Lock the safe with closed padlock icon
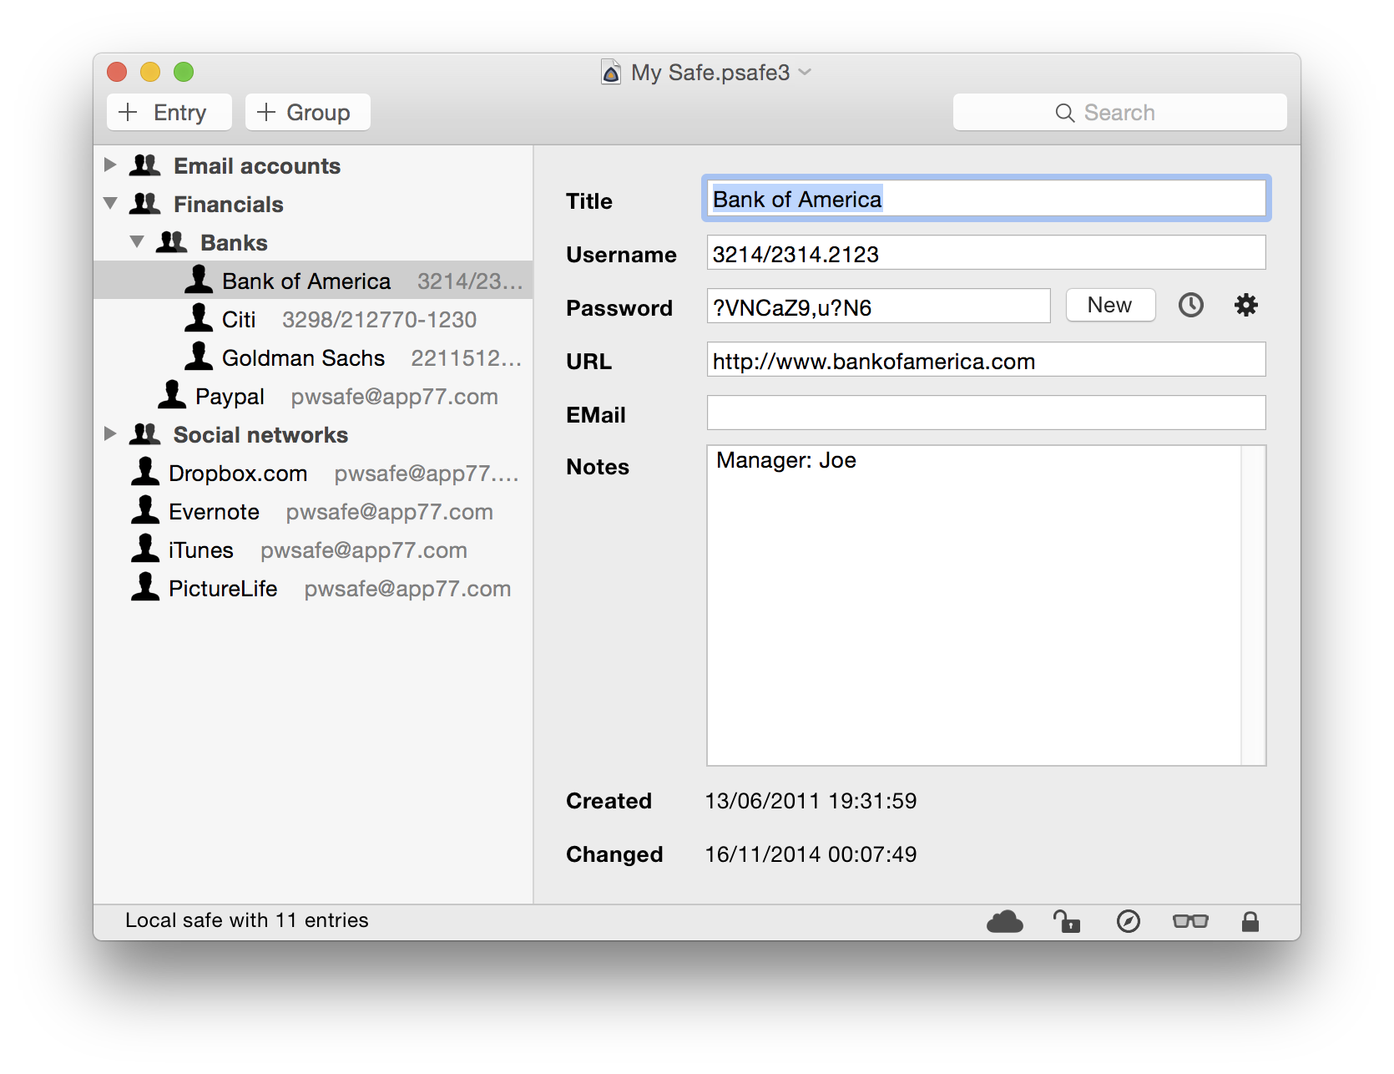1394x1074 pixels. [1250, 921]
